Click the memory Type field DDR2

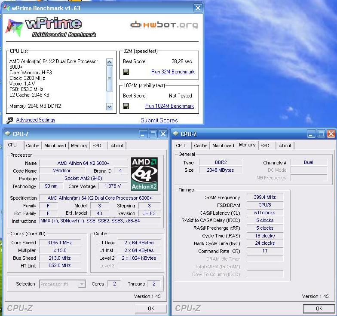click(x=221, y=162)
